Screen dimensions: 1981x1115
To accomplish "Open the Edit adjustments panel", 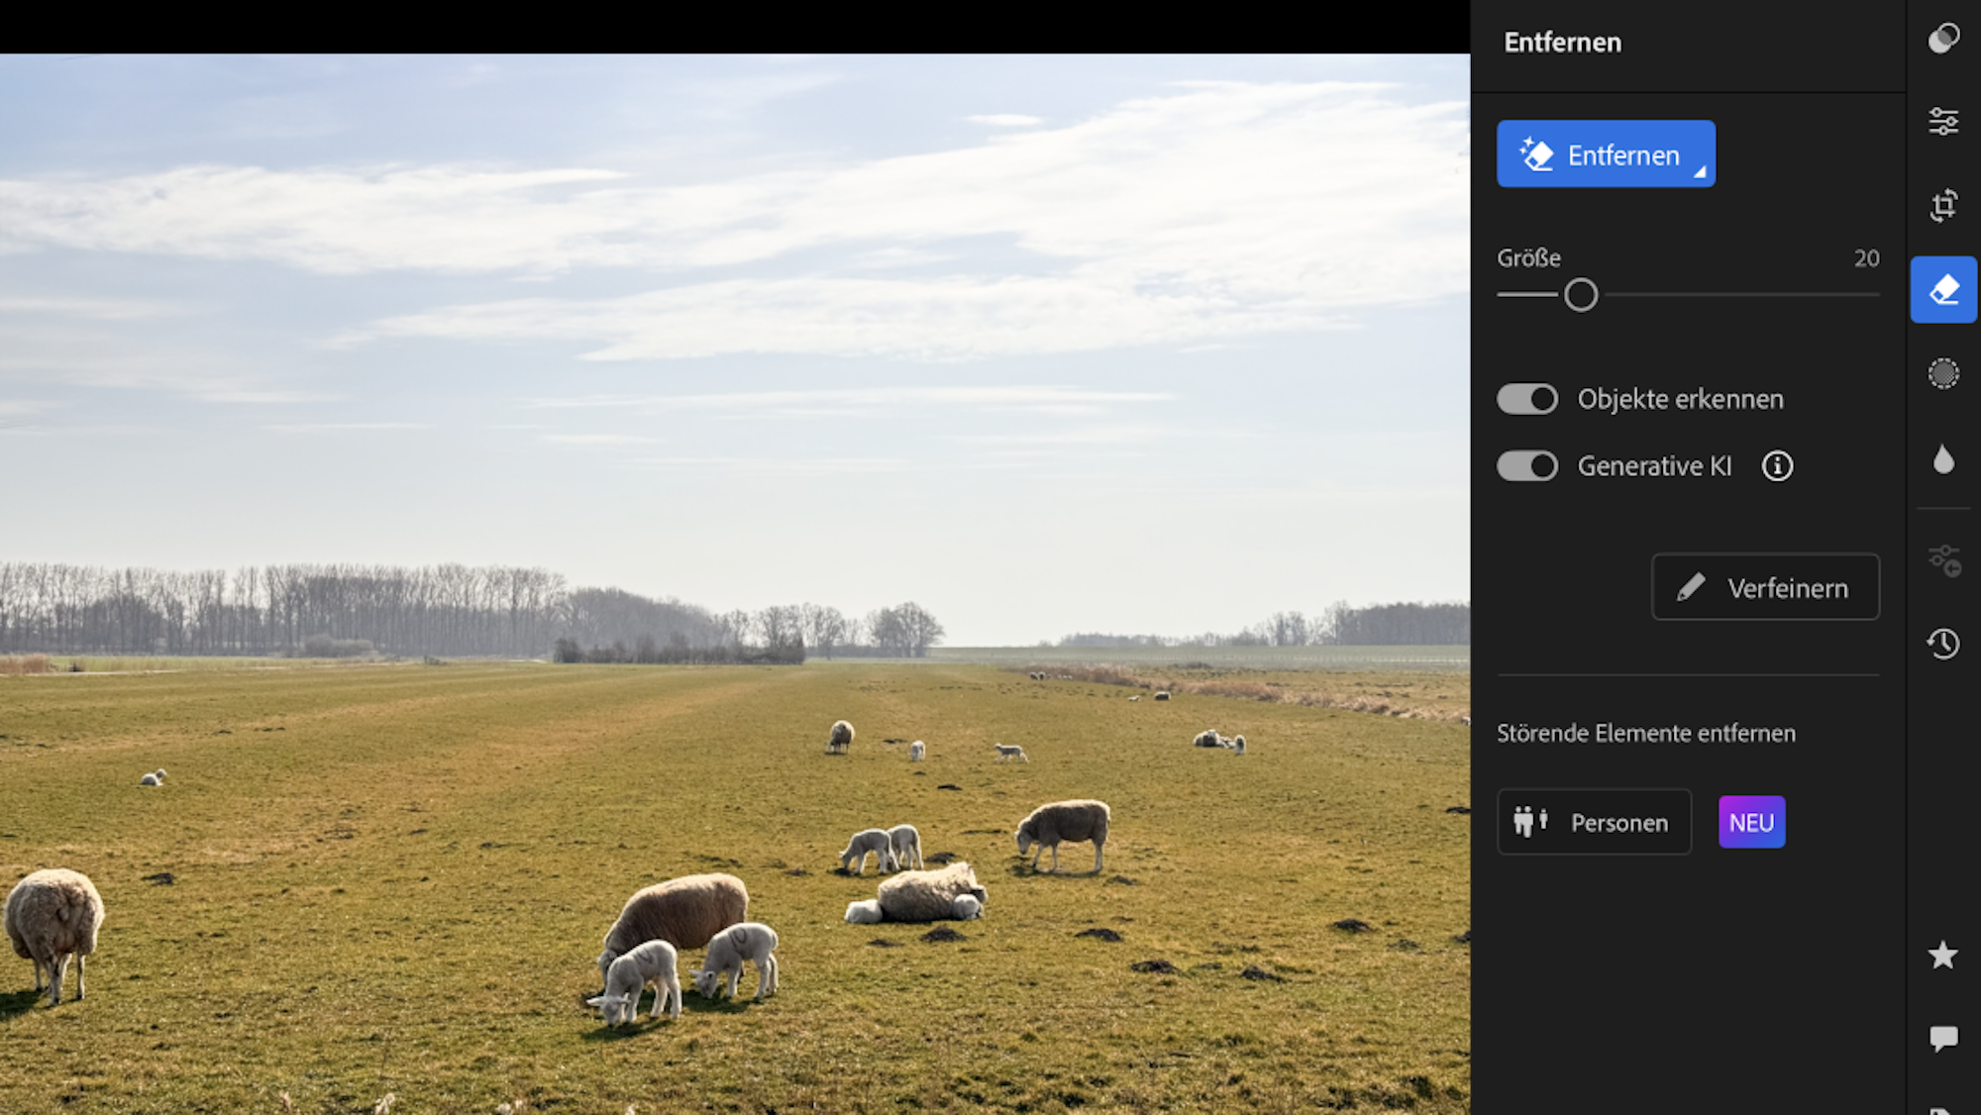I will (1943, 121).
